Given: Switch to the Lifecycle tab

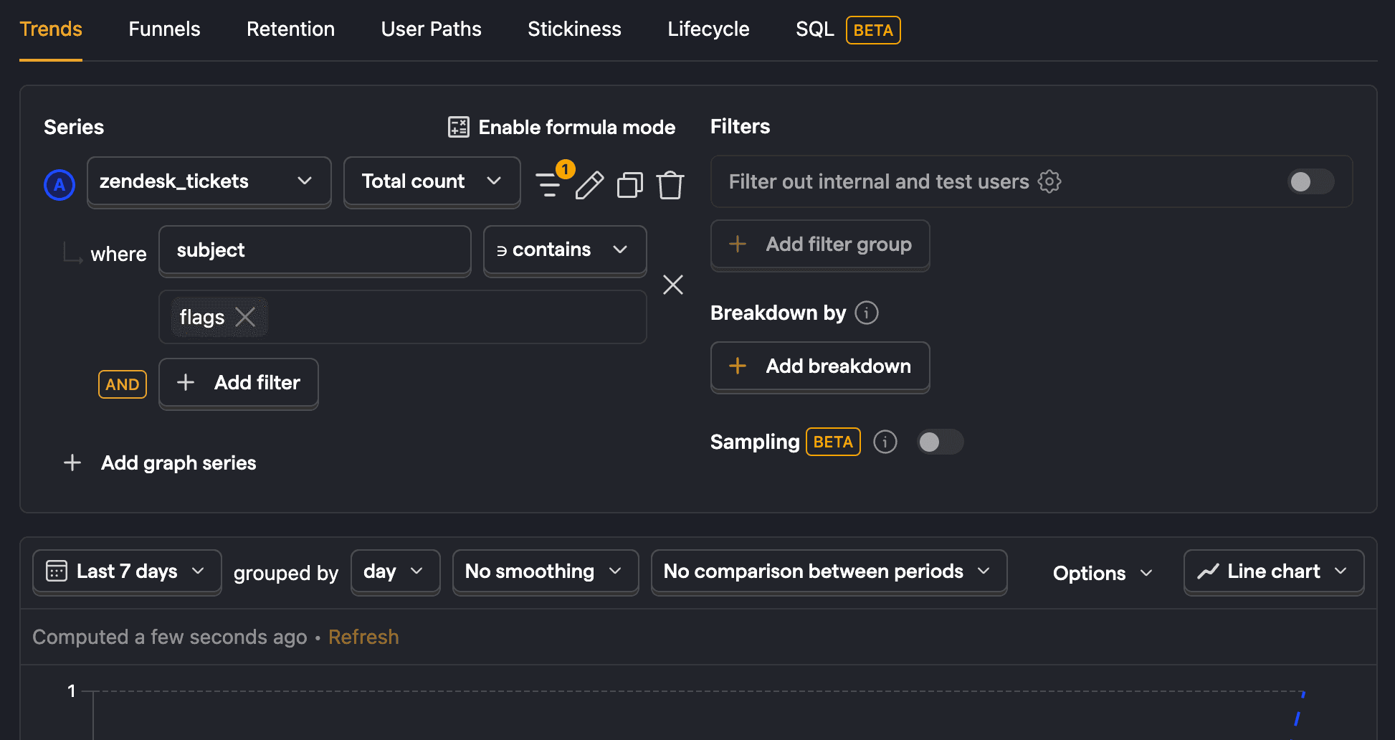Looking at the screenshot, I should [x=708, y=29].
